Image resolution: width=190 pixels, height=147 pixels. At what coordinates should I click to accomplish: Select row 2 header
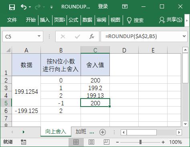tap(6, 80)
